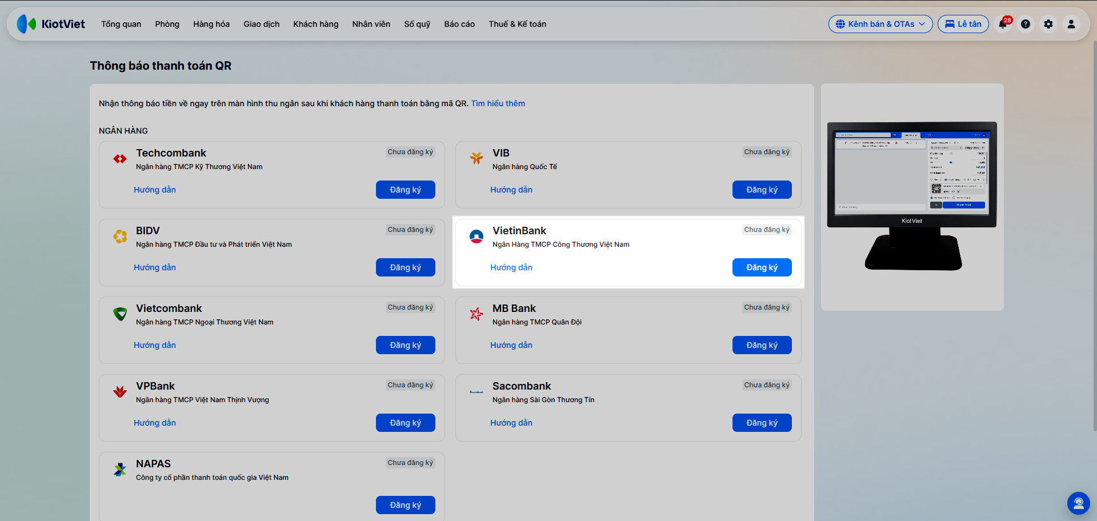Click the KiotViet POS monitor image
1097x521 pixels.
pos(912,196)
